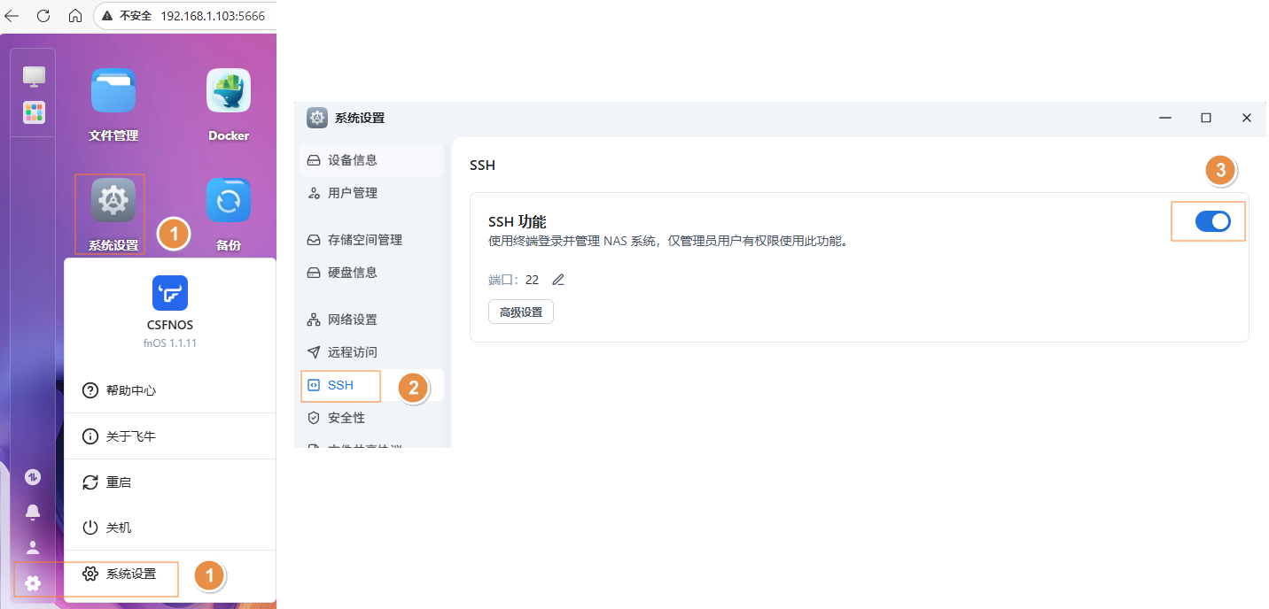Edit SSH port with pencil icon
This screenshot has width=1269, height=609.
tap(558, 280)
